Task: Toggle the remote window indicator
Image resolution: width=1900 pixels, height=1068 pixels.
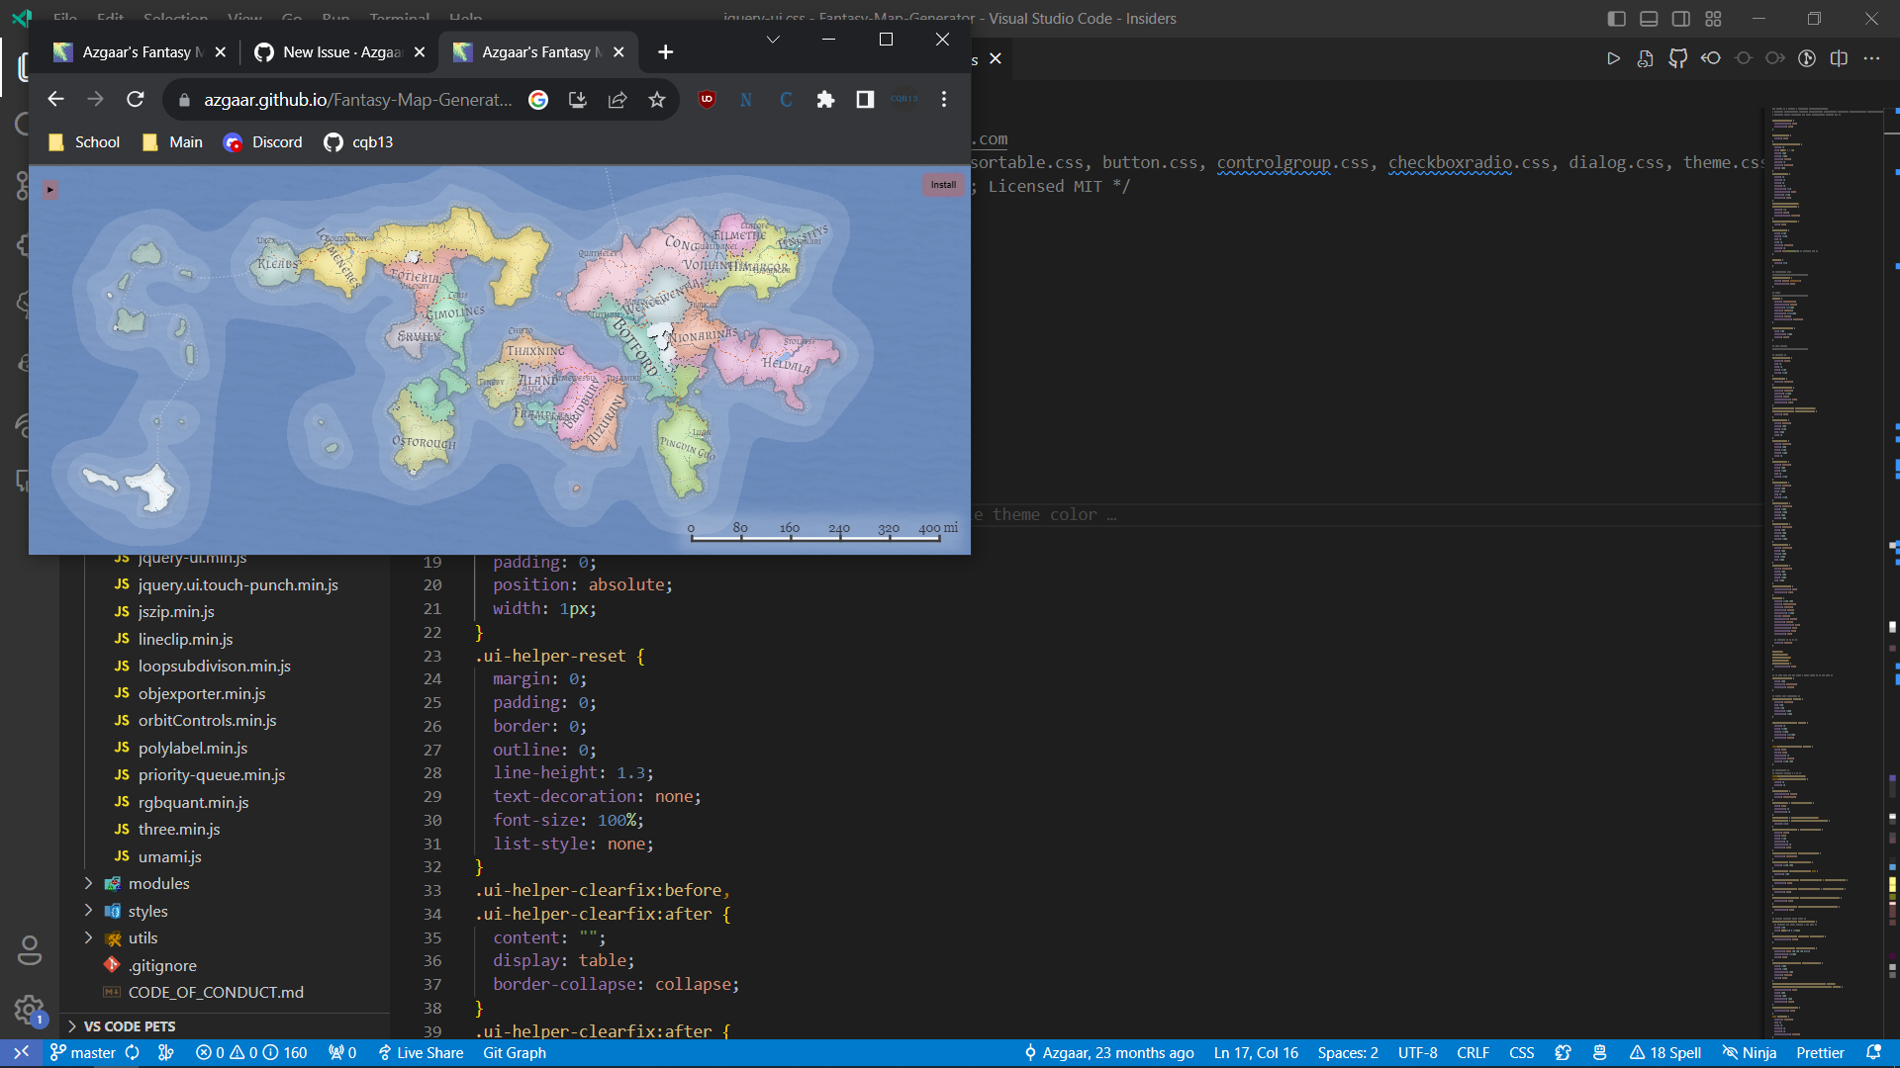Action: pyautogui.click(x=22, y=1052)
